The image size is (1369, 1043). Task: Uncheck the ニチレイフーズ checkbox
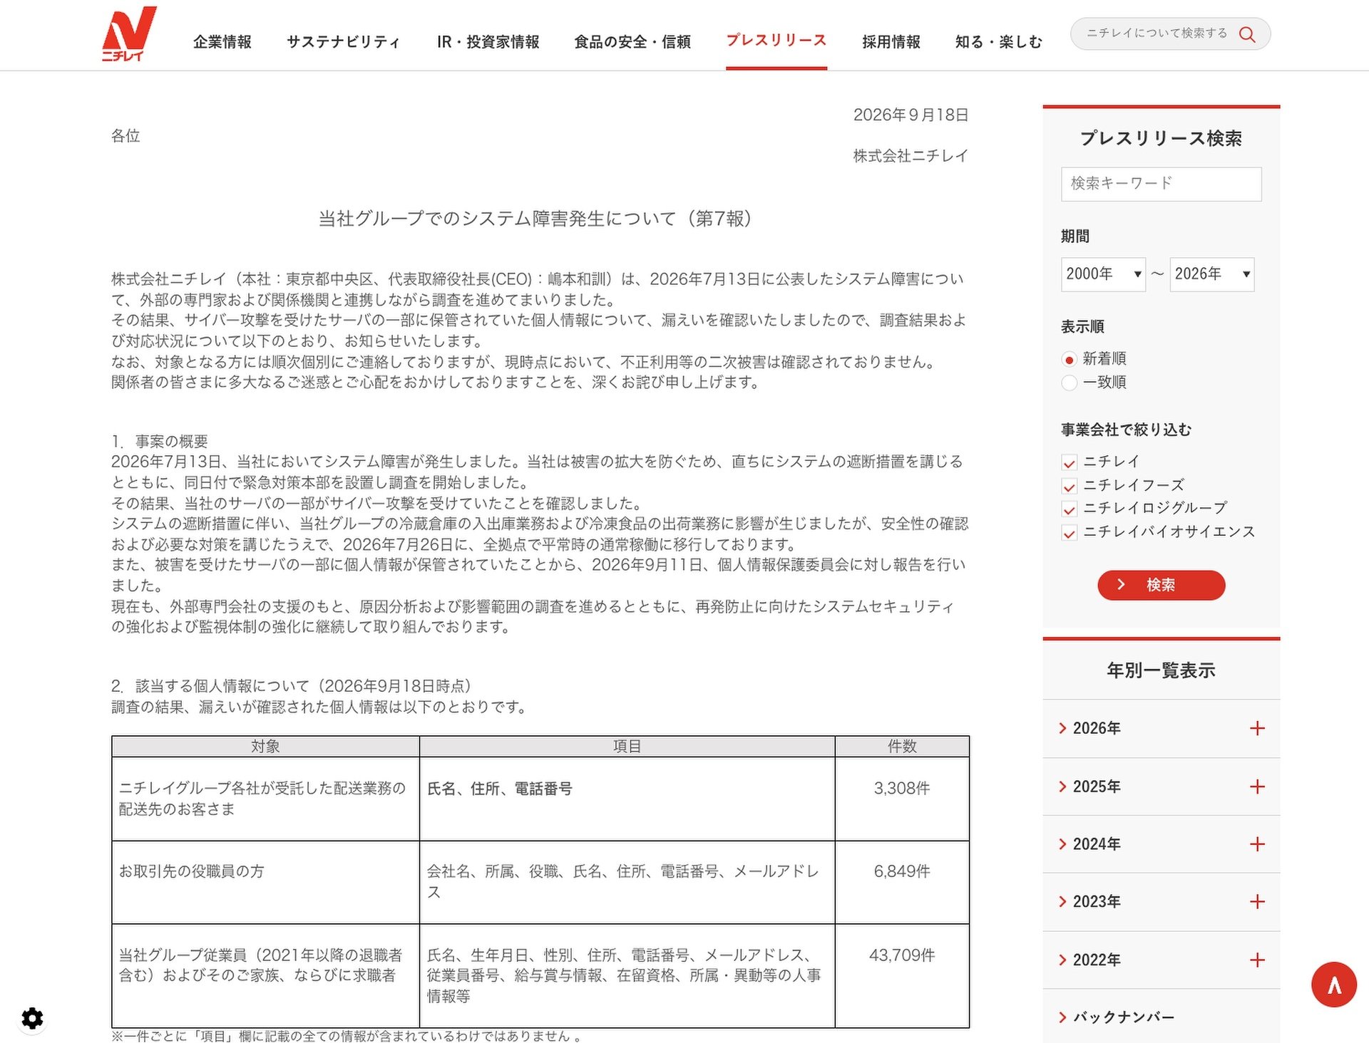1069,486
